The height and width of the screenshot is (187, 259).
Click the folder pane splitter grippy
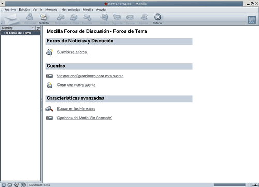click(41, 105)
